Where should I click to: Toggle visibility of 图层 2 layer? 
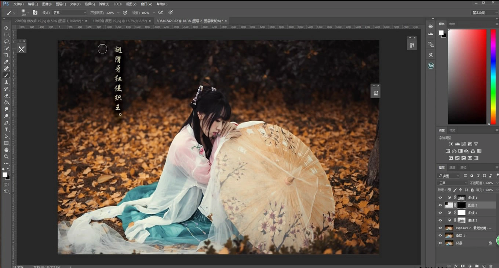tap(440, 205)
